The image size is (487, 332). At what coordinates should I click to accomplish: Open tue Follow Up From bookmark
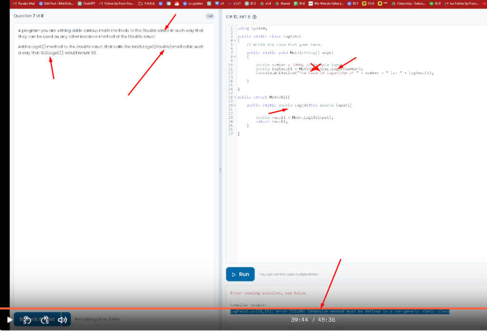(462, 3)
